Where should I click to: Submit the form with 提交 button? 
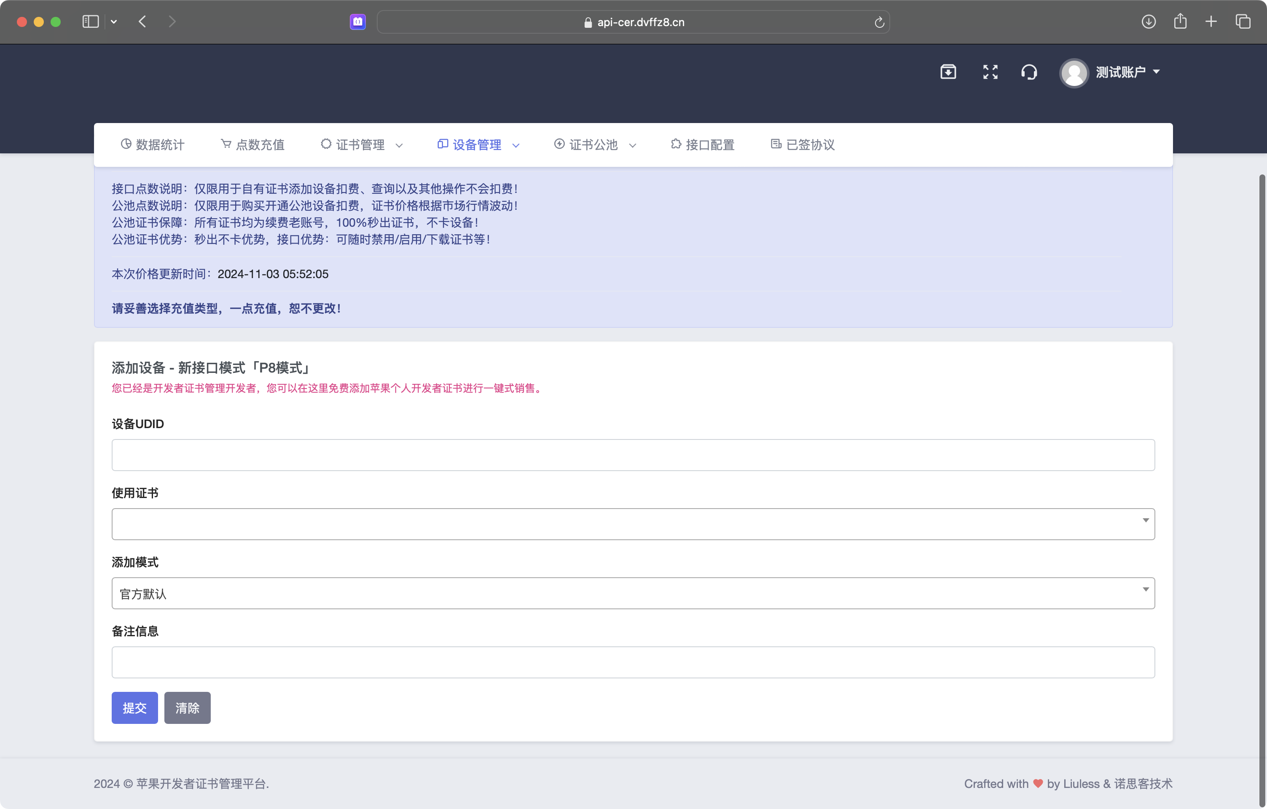135,708
